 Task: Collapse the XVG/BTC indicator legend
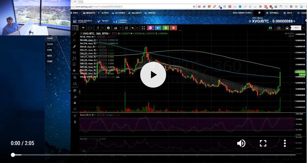pos(80,34)
